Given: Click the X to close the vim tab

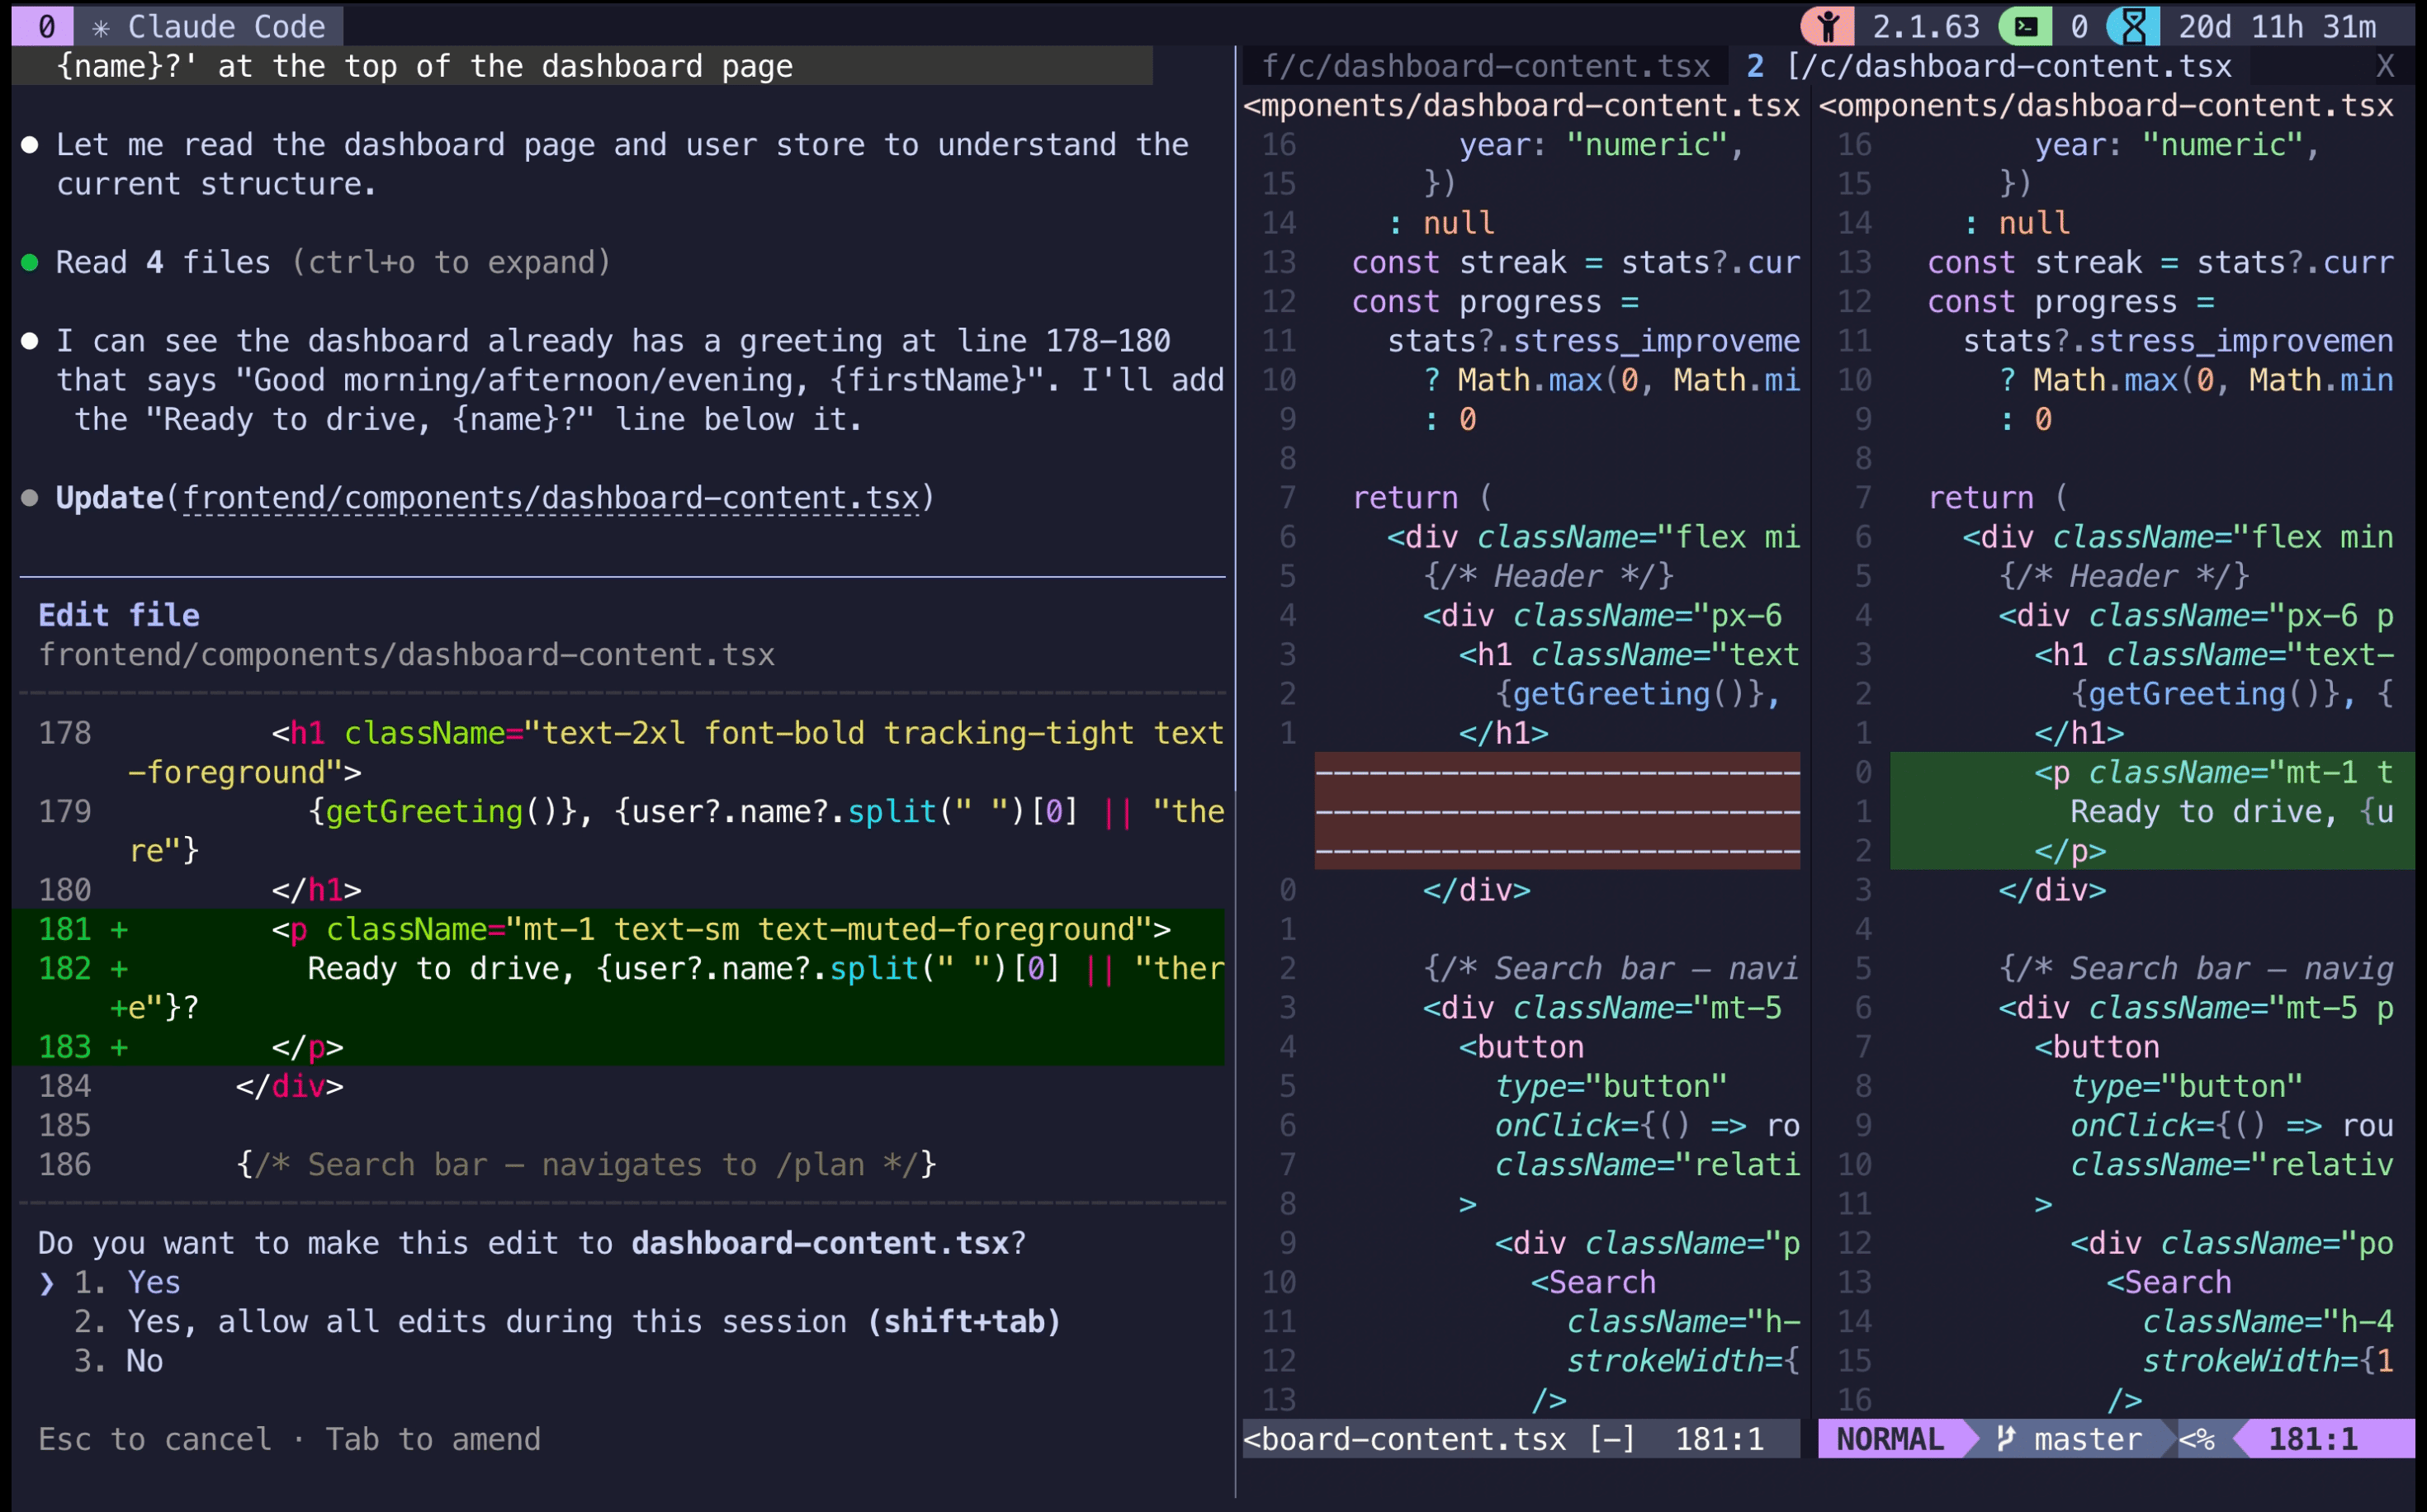Looking at the screenshot, I should pyautogui.click(x=2385, y=66).
